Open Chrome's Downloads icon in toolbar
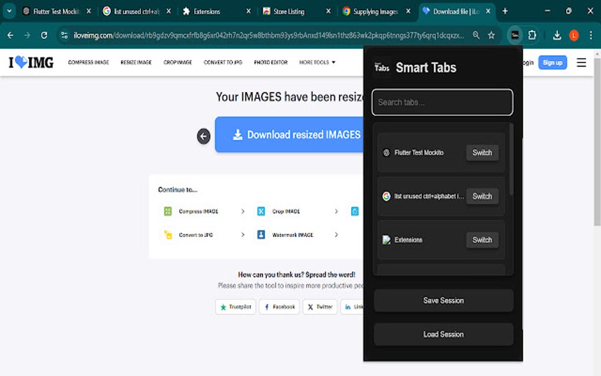 [x=557, y=35]
